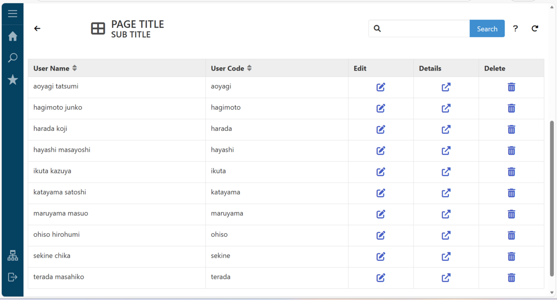Go to Home from sidebar
The image size is (557, 300).
click(13, 36)
